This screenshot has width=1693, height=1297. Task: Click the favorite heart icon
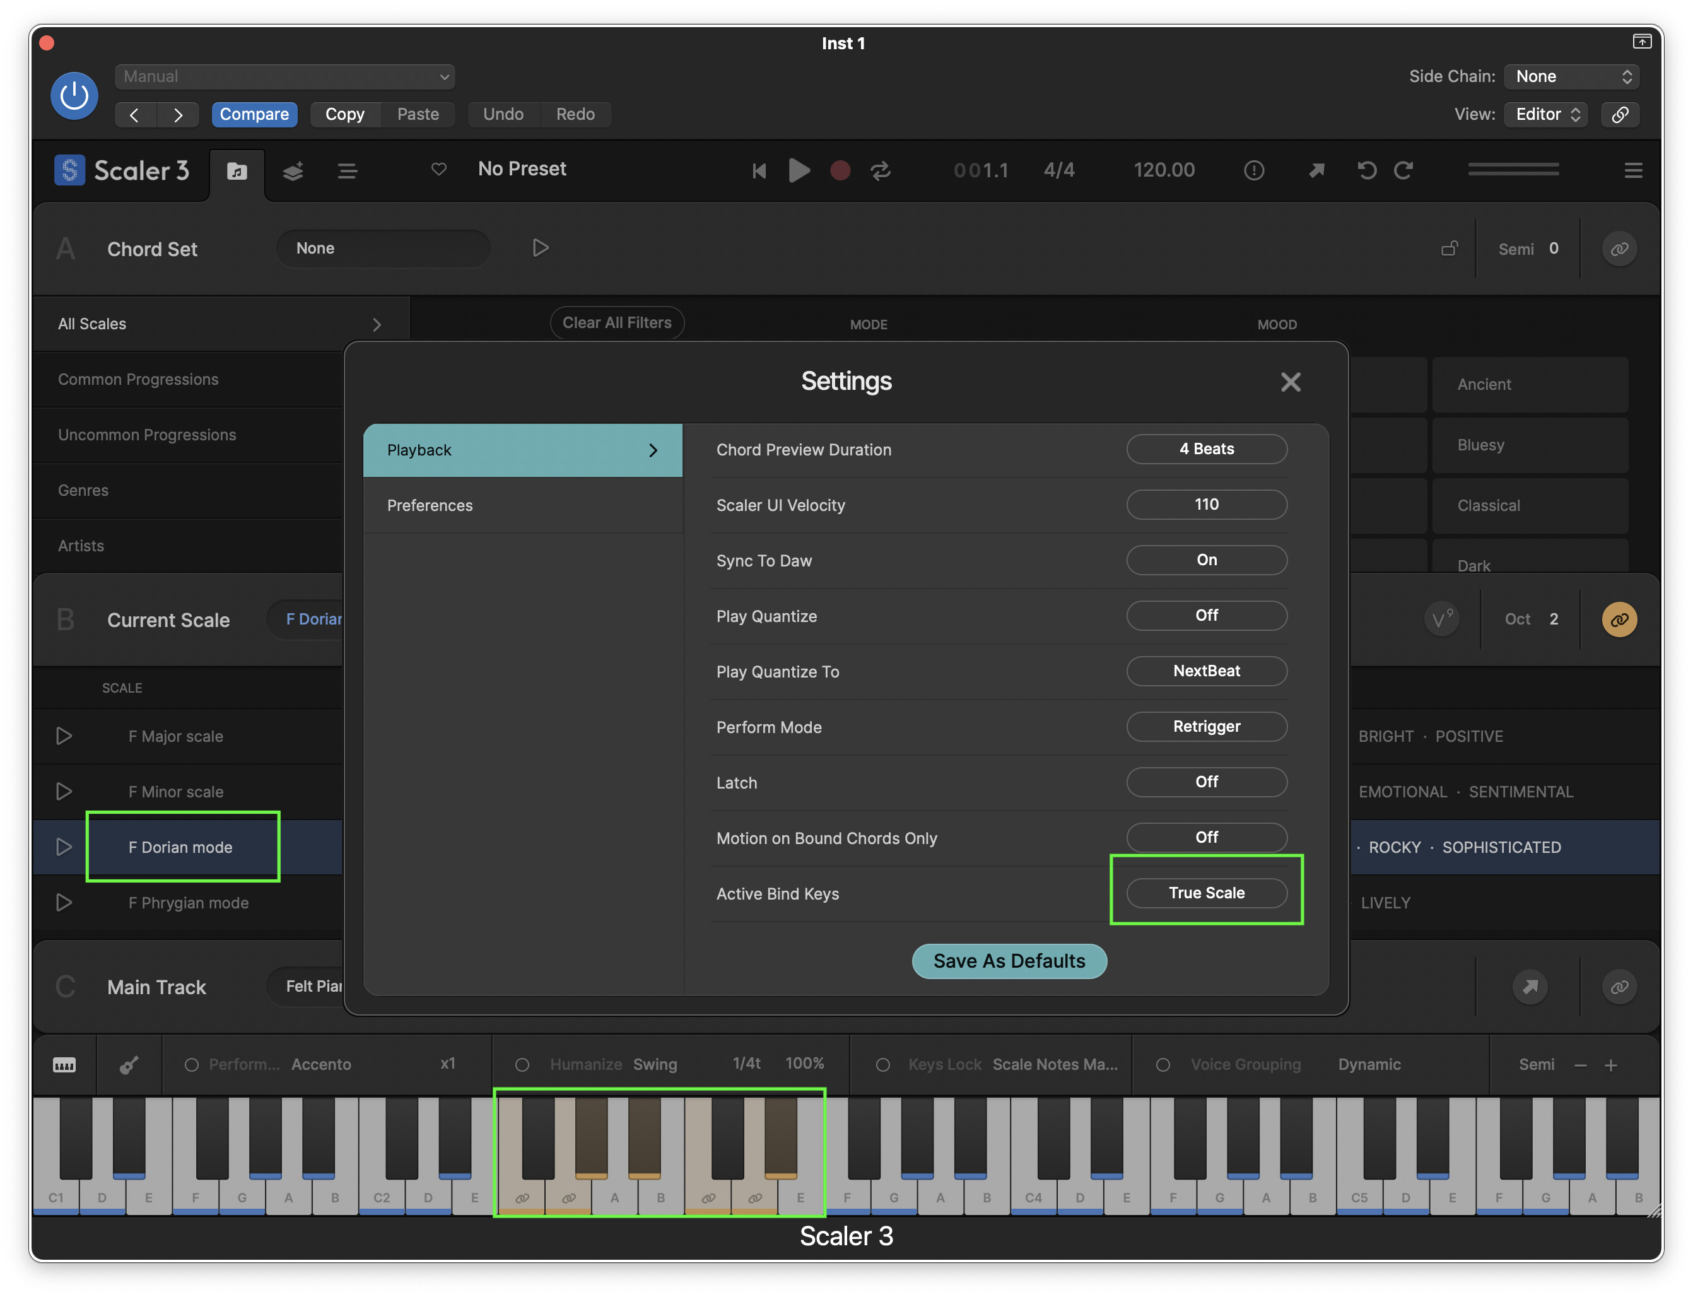pyautogui.click(x=438, y=169)
